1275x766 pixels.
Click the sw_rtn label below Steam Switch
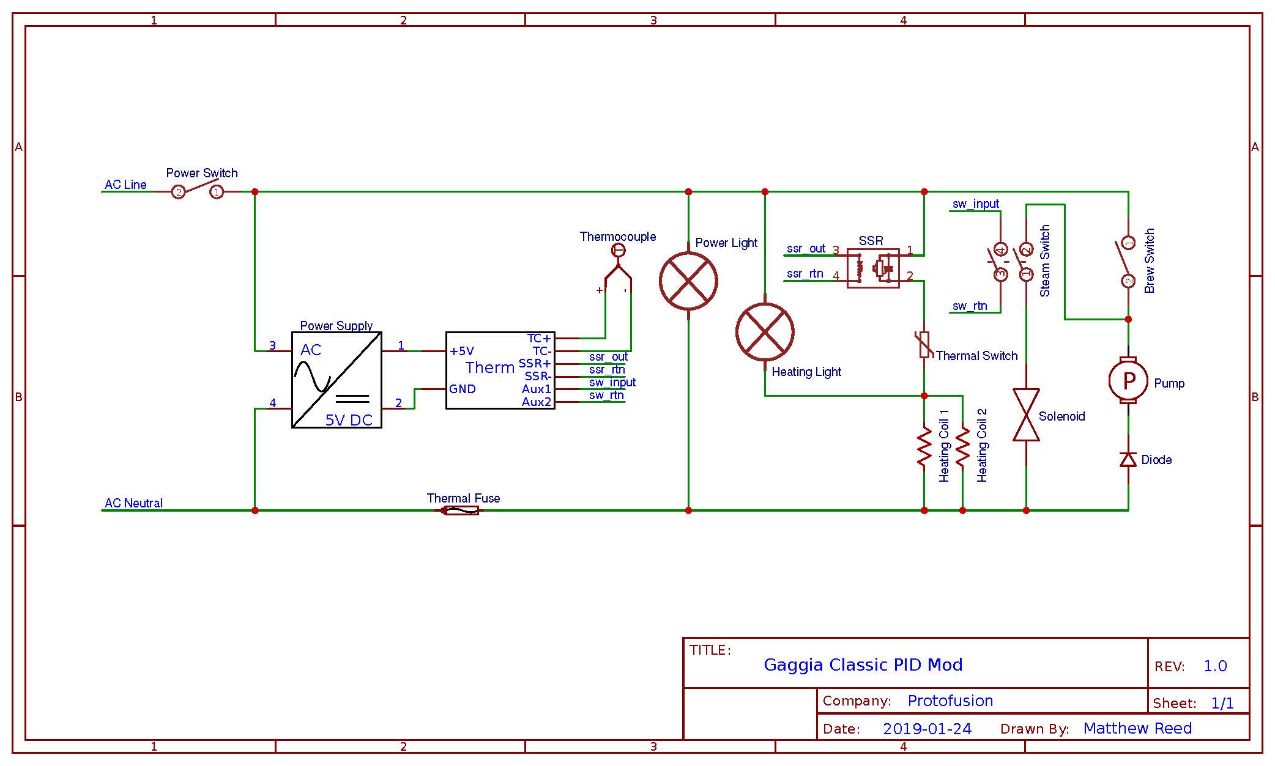[x=970, y=306]
